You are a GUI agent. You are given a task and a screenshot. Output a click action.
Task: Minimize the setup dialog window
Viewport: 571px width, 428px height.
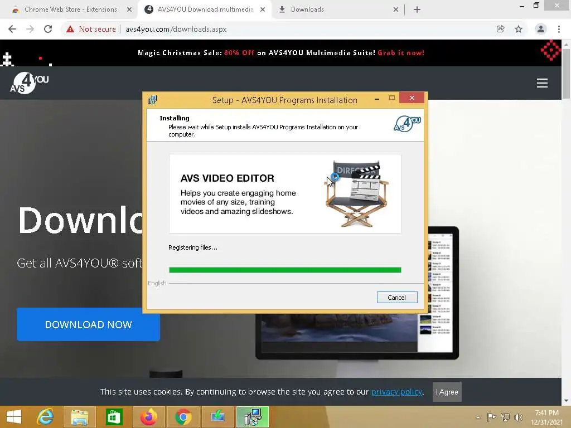[377, 99]
